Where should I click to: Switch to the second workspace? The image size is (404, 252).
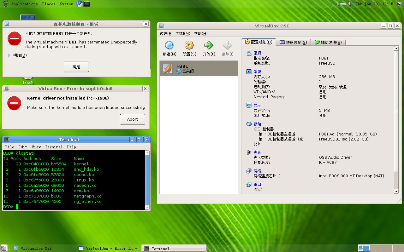pos(375,249)
